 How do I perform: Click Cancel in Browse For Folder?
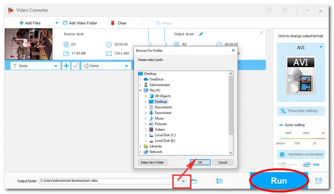[x=223, y=163]
